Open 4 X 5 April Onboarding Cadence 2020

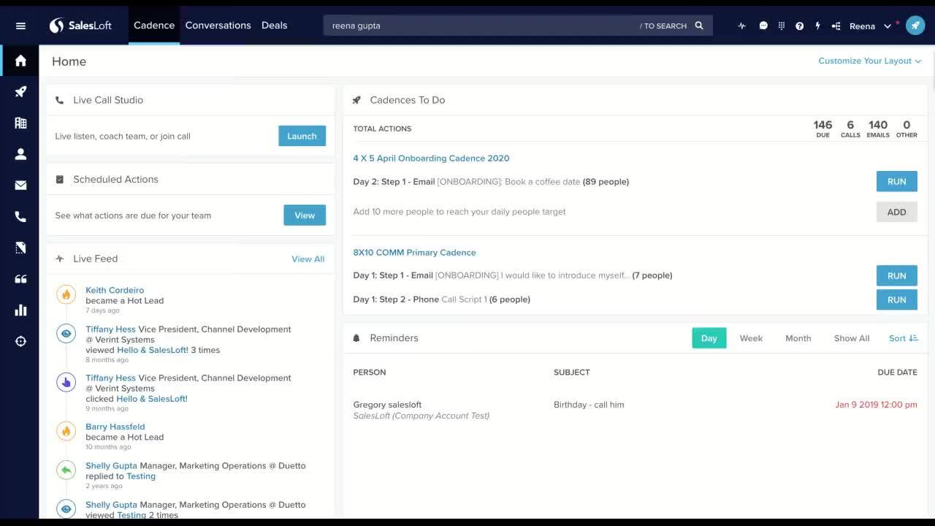431,158
